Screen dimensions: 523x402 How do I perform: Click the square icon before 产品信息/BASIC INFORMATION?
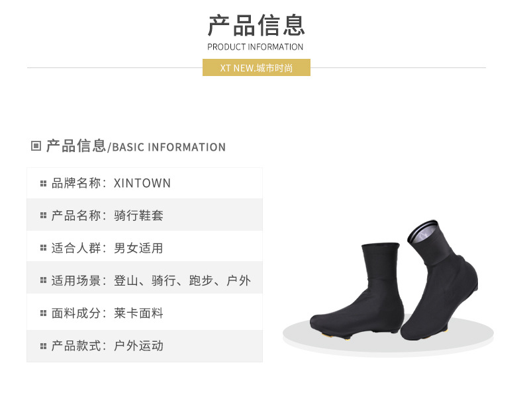(x=36, y=146)
